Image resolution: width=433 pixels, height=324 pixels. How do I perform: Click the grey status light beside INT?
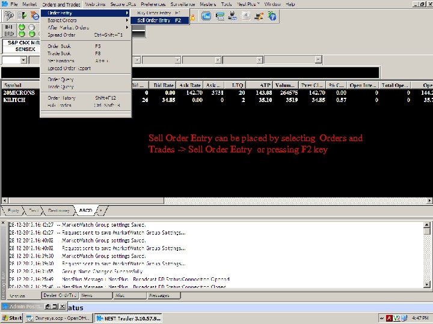pyautogui.click(x=32, y=27)
